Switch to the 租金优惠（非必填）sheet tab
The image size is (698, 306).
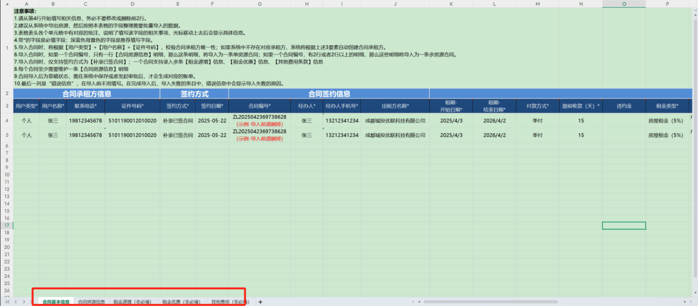coord(181,302)
